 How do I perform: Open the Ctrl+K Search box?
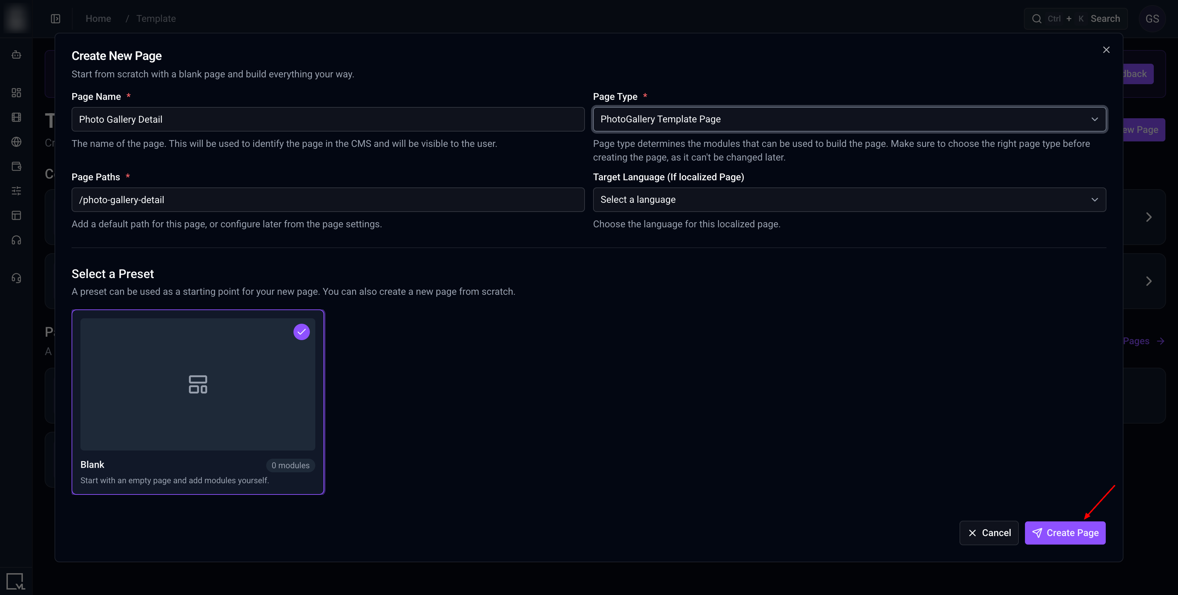(1075, 19)
